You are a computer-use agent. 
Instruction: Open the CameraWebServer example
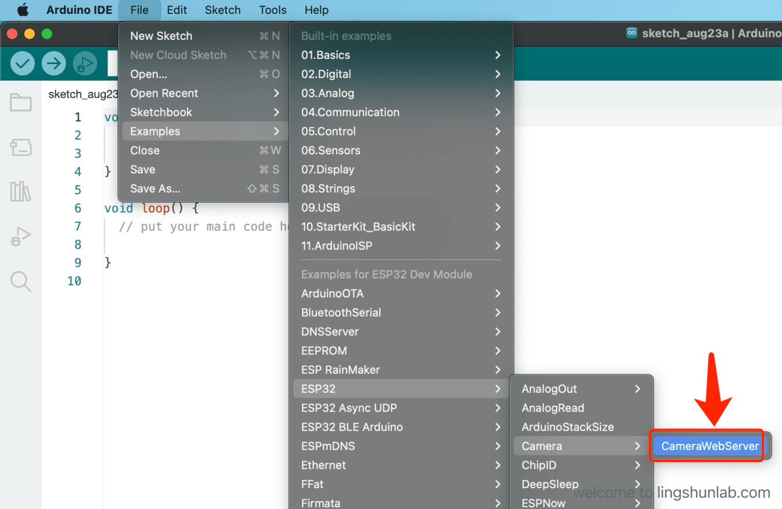(x=710, y=446)
